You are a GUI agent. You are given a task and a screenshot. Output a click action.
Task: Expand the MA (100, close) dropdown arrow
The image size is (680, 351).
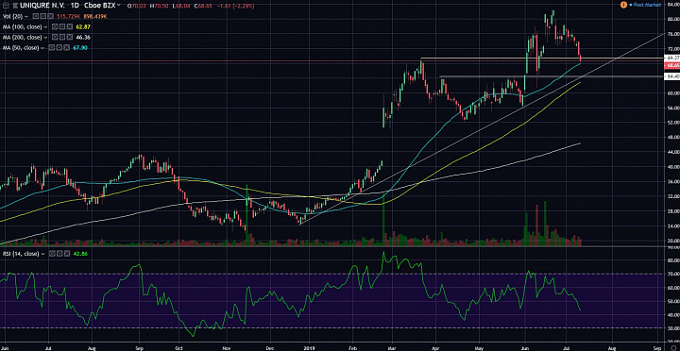(45, 26)
